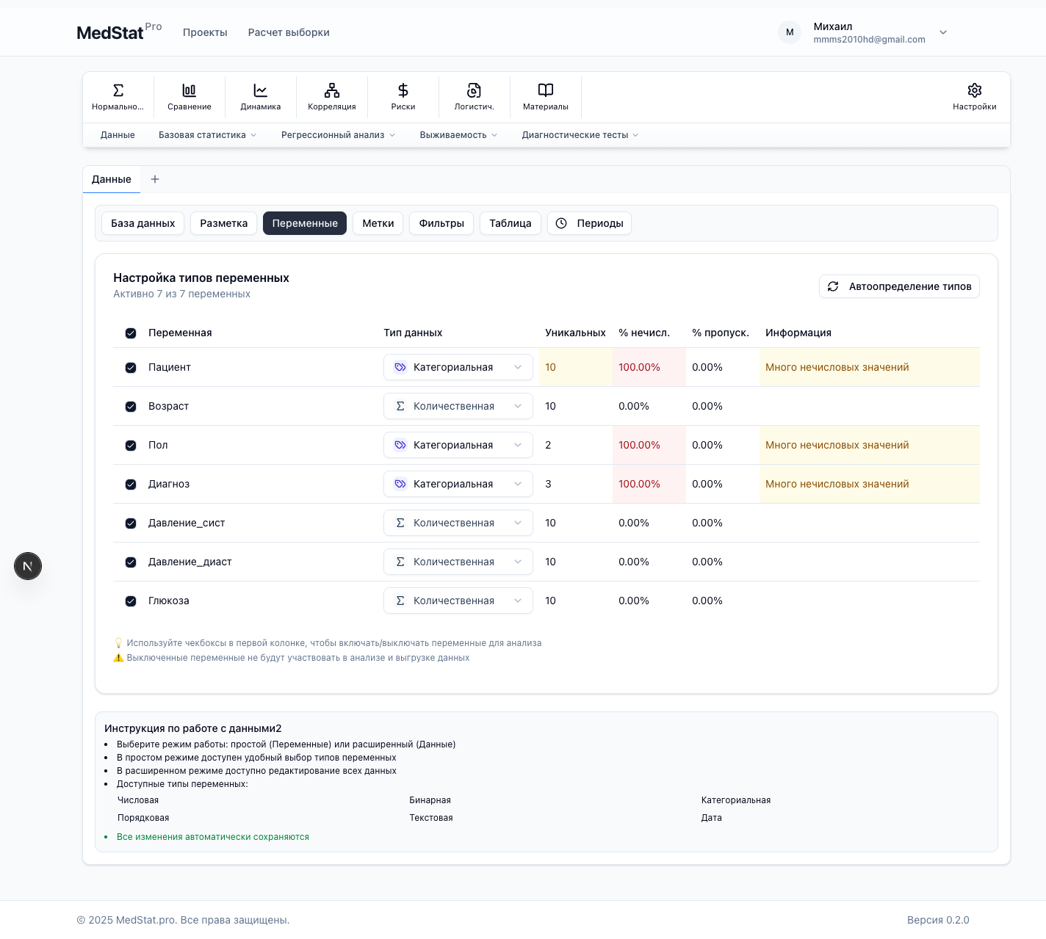Open the Периоды button with clock icon
Screen dimensions: 1046x939
pyautogui.click(x=589, y=223)
